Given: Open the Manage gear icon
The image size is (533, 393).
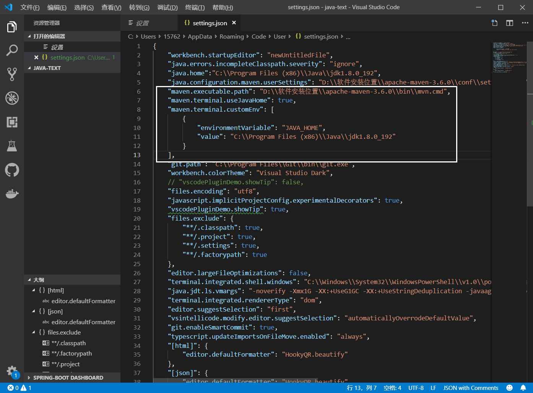Looking at the screenshot, I should [x=12, y=371].
